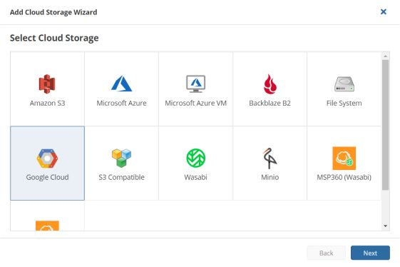Pick the S3 Compatible cubes icon
The image size is (400, 267).
coord(121,158)
